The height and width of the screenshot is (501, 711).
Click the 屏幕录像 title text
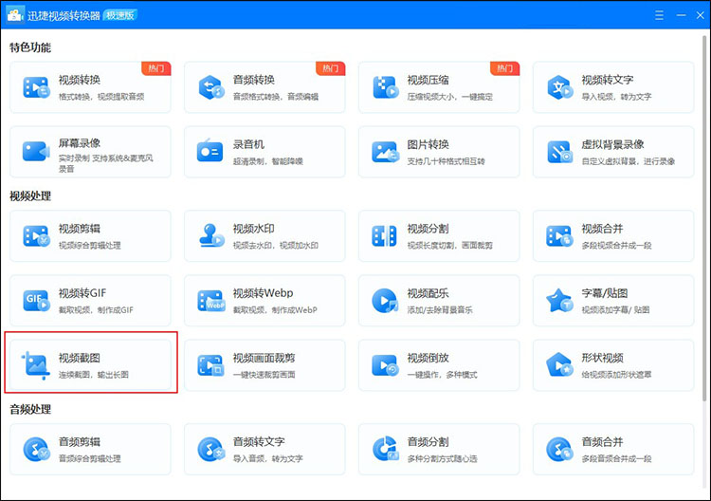80,143
